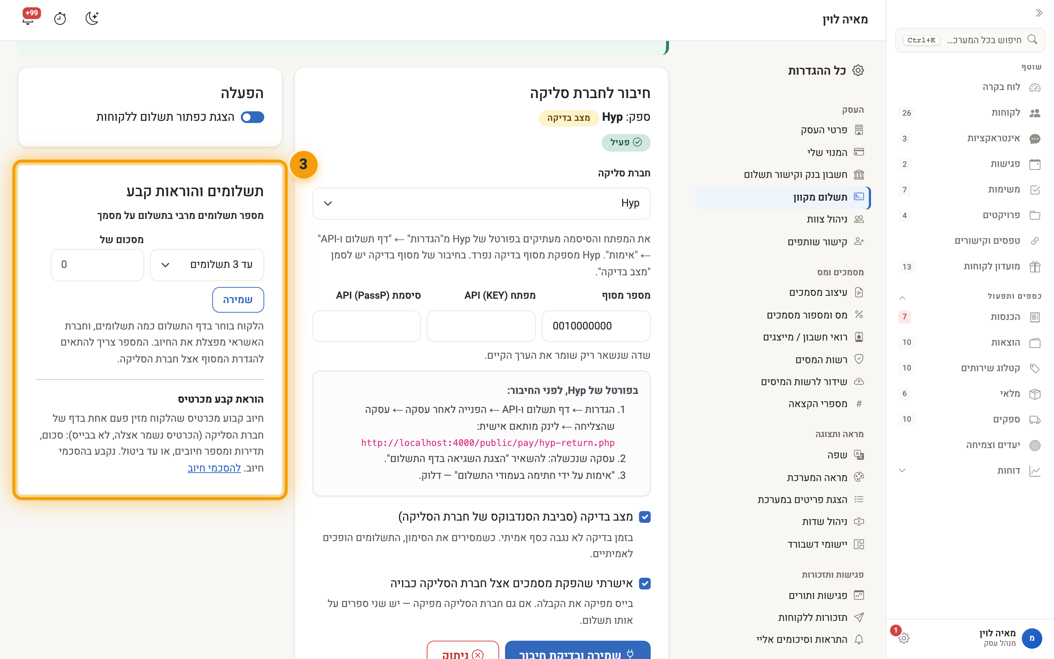This screenshot has width=1054, height=659.
Task: Open אינטראקציות chat icon
Action: click(x=1035, y=139)
